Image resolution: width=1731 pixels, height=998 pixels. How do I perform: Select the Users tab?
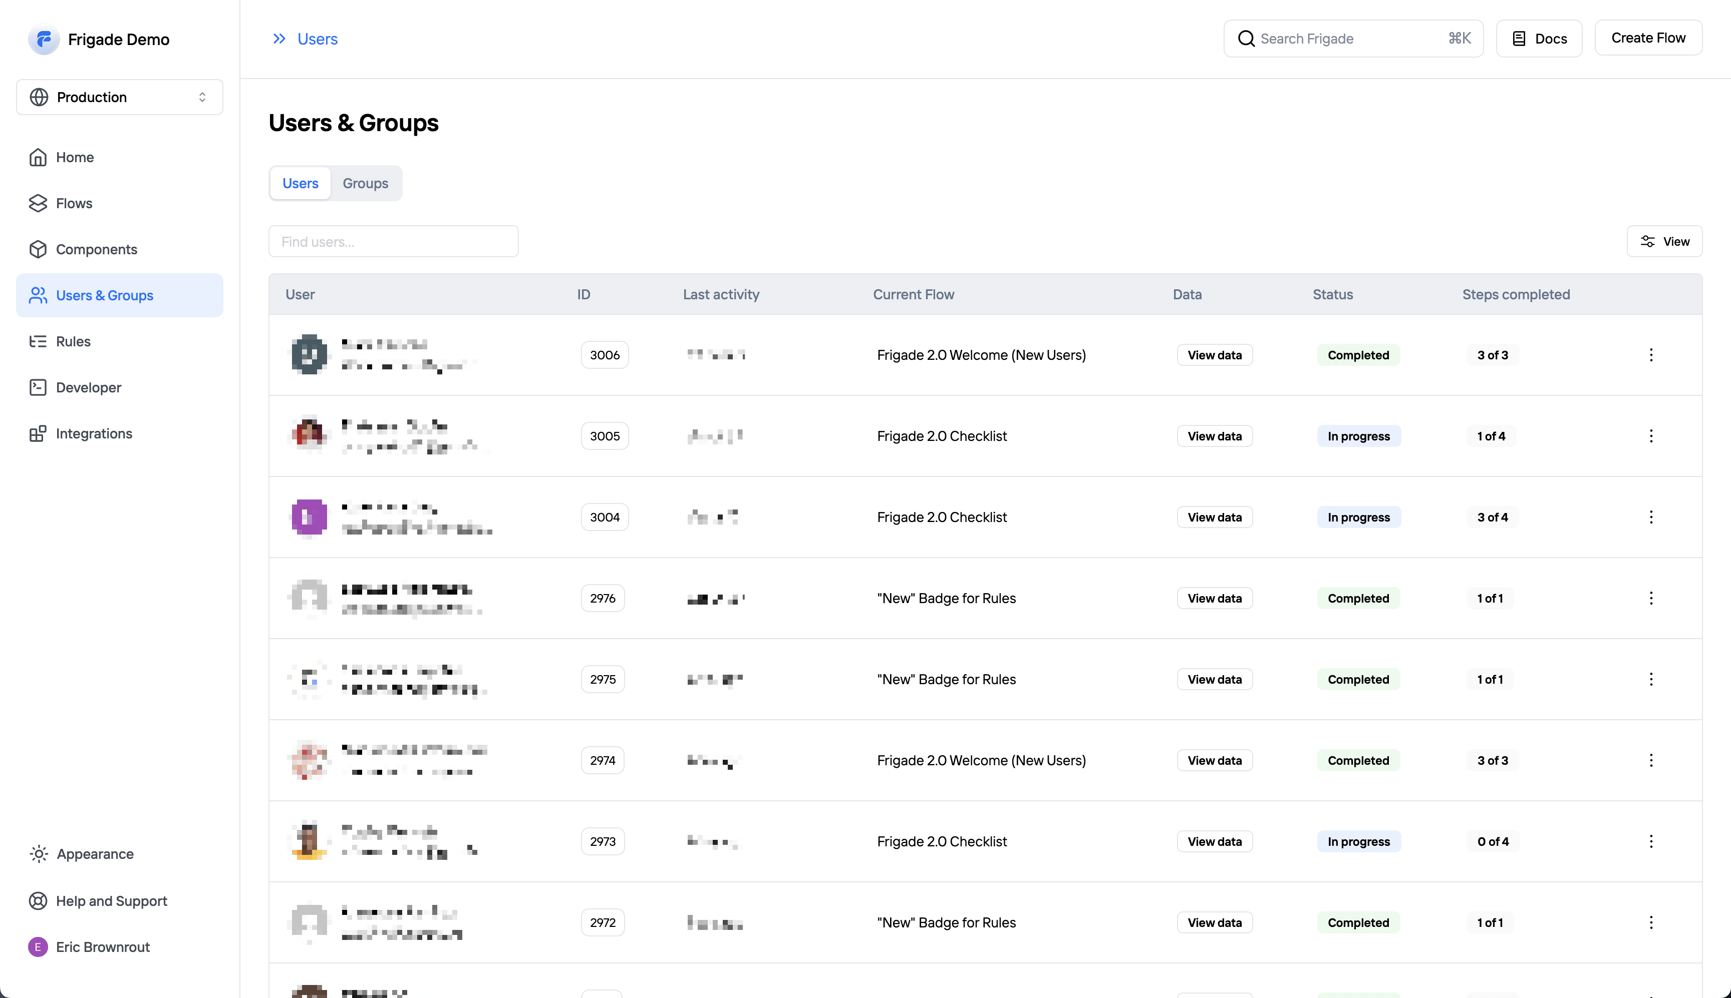point(301,183)
